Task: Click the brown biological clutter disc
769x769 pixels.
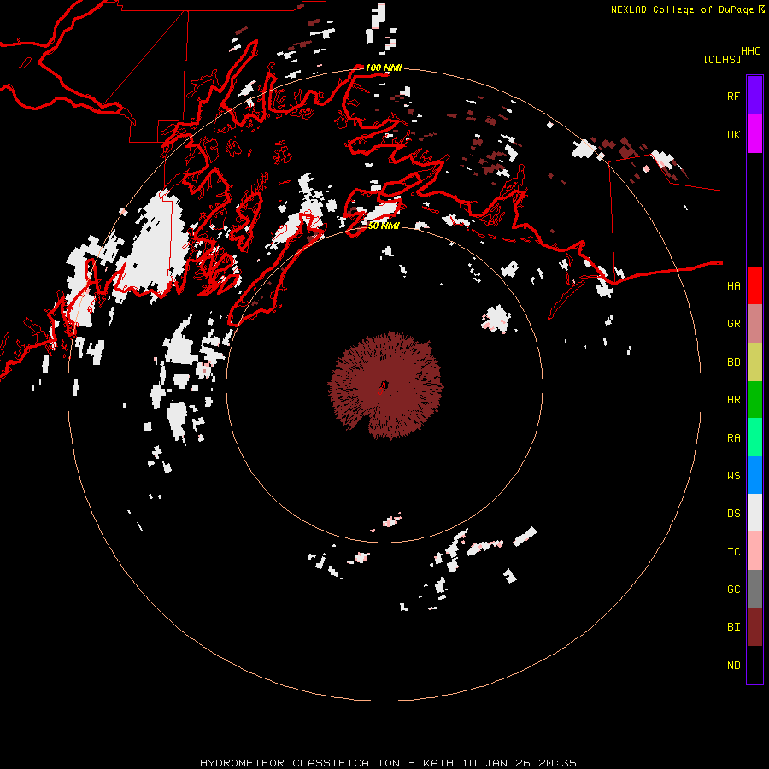Action: 385,385
